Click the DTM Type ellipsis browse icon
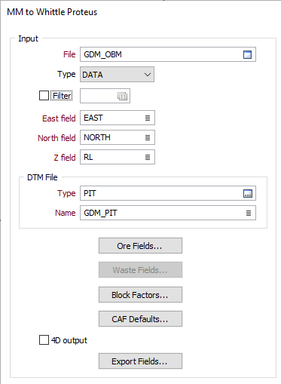The height and width of the screenshot is (384, 281). click(x=248, y=193)
